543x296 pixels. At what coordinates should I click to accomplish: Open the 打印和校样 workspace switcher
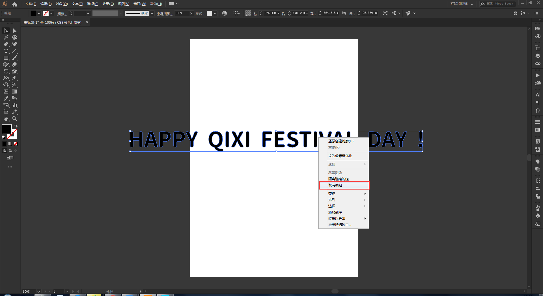(x=462, y=4)
